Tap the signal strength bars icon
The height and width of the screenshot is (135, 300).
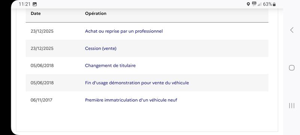(x=259, y=4)
